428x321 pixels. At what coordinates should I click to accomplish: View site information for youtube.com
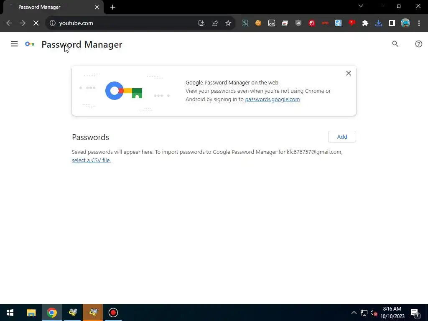coord(53,23)
